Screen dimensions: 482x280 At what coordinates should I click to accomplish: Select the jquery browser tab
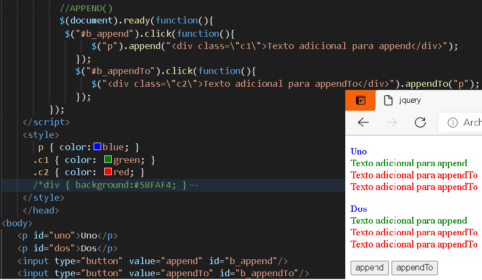pyautogui.click(x=428, y=100)
